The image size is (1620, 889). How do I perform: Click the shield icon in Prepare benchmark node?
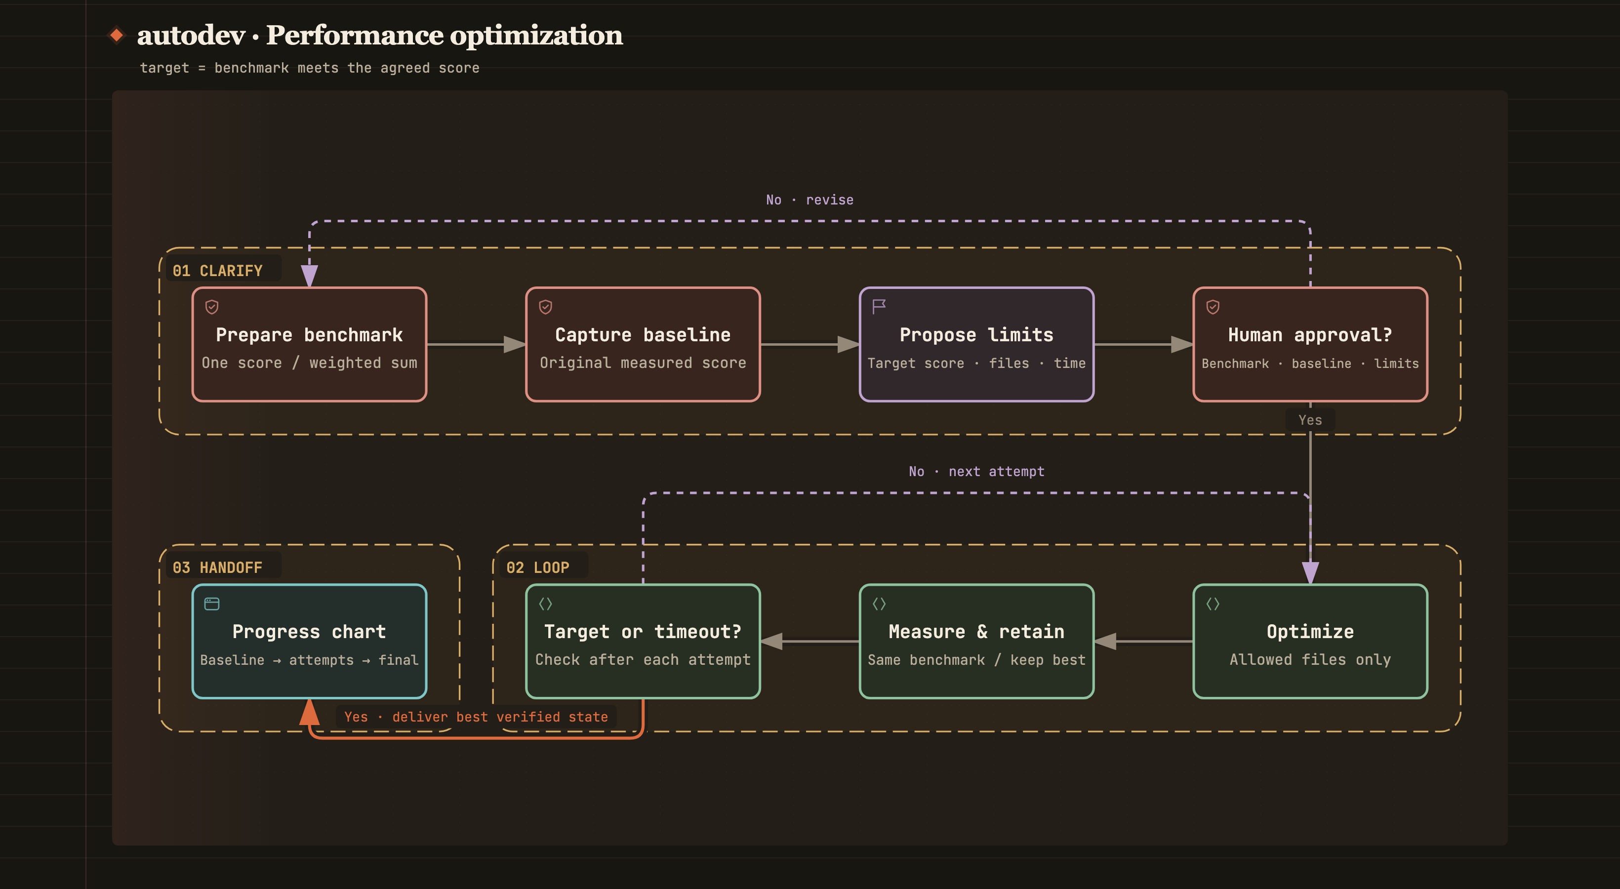tap(212, 307)
